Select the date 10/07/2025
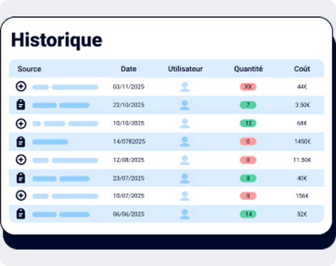This screenshot has width=336, height=266. [129, 196]
